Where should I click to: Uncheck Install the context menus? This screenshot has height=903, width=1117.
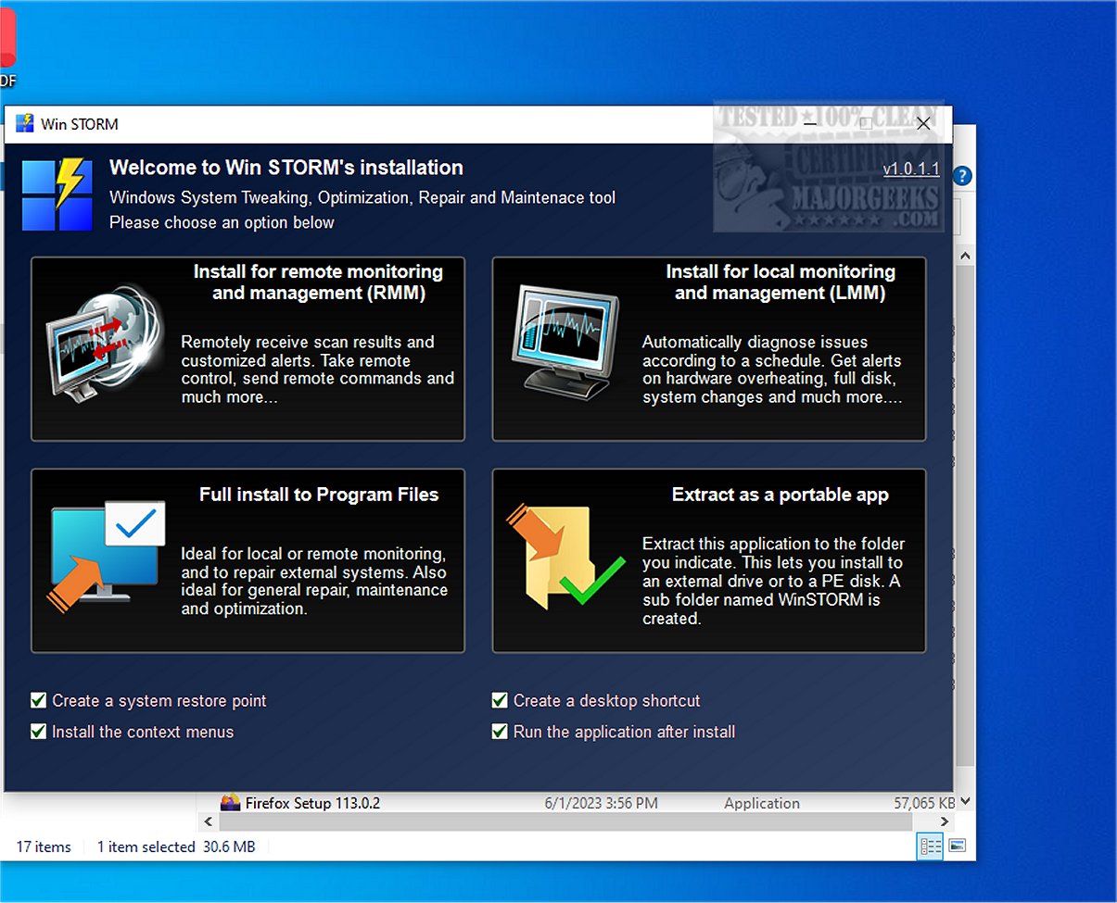(38, 732)
